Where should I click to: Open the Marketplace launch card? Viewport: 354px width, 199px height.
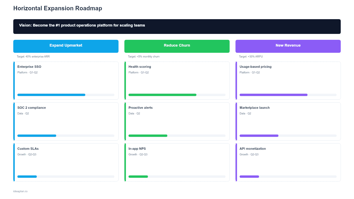point(288,121)
